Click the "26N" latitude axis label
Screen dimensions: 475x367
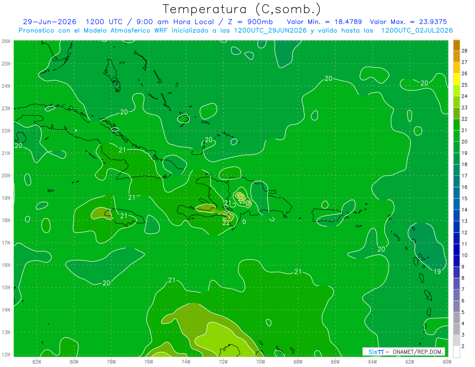tap(6, 41)
